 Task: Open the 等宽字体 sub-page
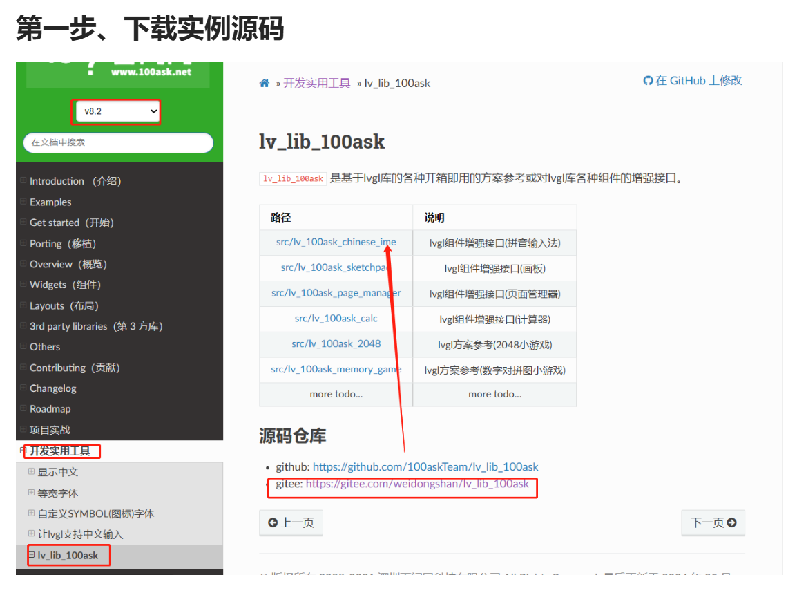point(57,493)
